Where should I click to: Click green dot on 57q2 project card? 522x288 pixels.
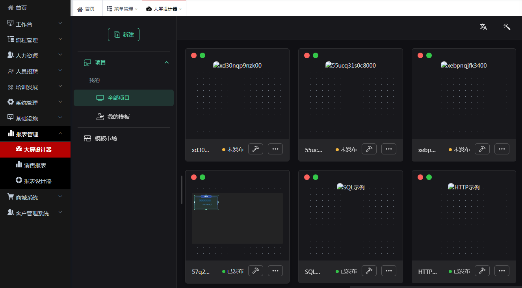pyautogui.click(x=202, y=177)
